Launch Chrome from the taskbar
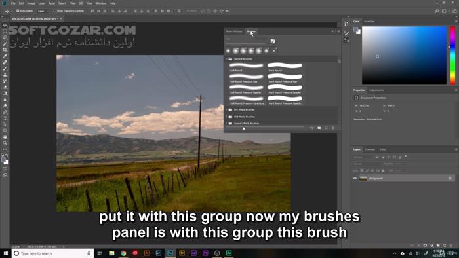 [x=123, y=253]
